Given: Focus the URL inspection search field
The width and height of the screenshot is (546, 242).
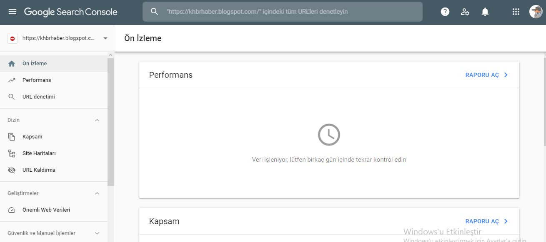Looking at the screenshot, I should (x=283, y=12).
